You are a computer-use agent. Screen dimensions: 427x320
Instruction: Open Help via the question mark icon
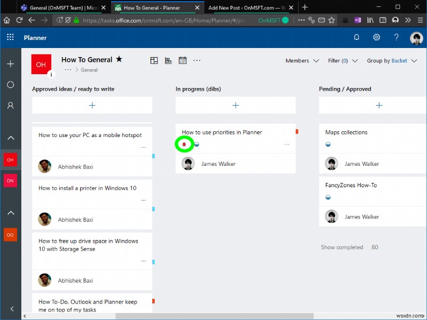(x=396, y=38)
